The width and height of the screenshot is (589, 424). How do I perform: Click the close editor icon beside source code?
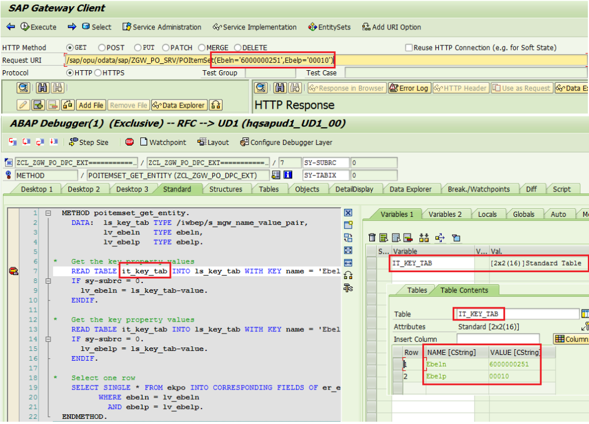coord(348,213)
